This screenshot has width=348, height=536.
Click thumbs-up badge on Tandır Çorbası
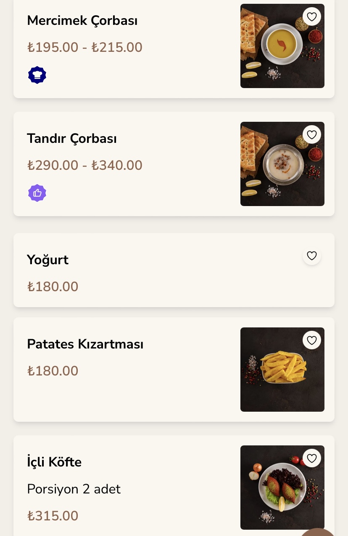point(37,193)
